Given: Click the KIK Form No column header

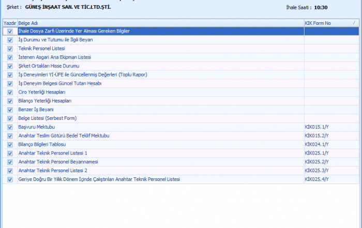Looking at the screenshot, I should [x=326, y=23].
